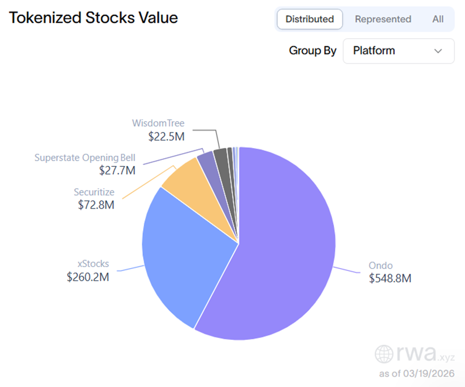Screen dimensions: 465x387
Task: Click the chevron on the Platform selector
Action: click(438, 51)
